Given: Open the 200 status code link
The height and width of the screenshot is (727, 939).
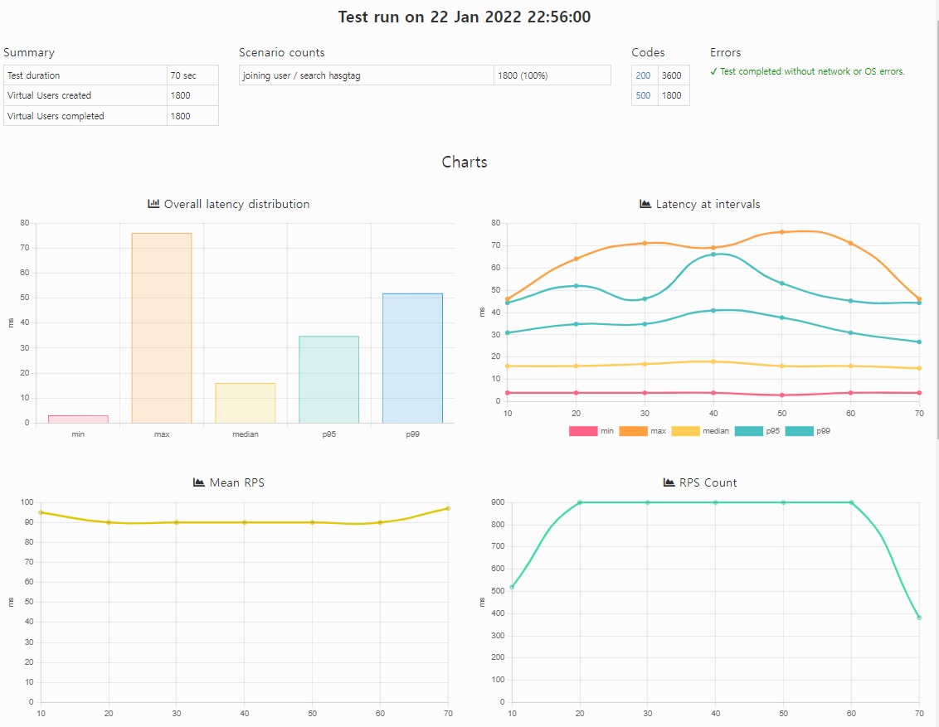Looking at the screenshot, I should point(643,75).
